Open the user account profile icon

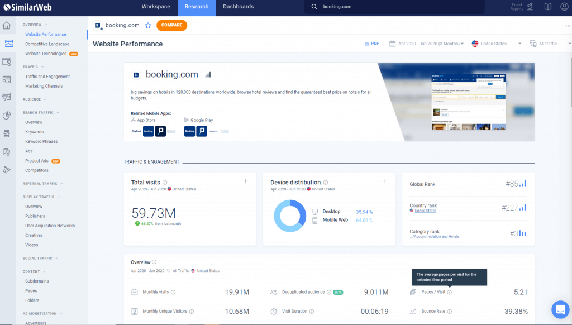click(564, 7)
